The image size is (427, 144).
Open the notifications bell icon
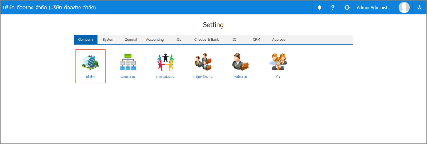tap(319, 7)
